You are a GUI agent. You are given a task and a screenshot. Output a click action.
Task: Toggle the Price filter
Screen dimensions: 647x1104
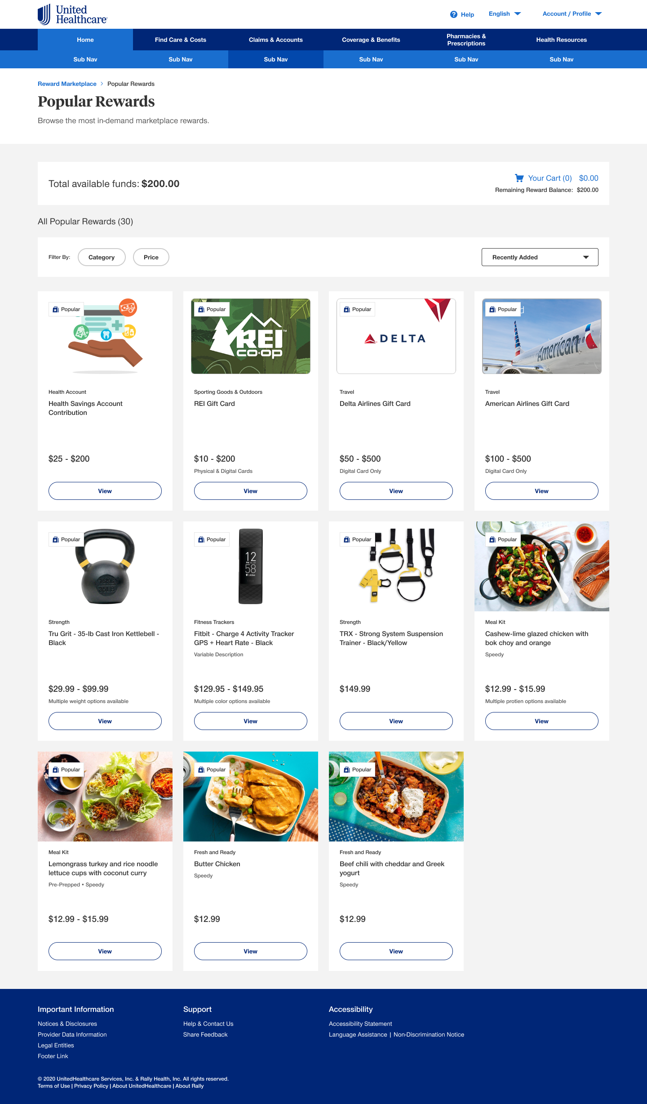click(151, 257)
